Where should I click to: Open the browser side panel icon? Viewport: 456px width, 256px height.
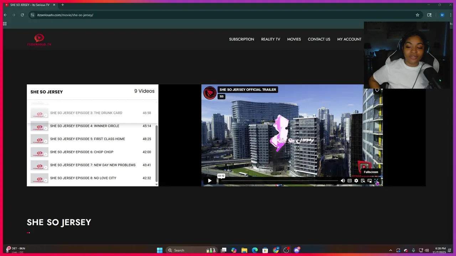[429, 15]
